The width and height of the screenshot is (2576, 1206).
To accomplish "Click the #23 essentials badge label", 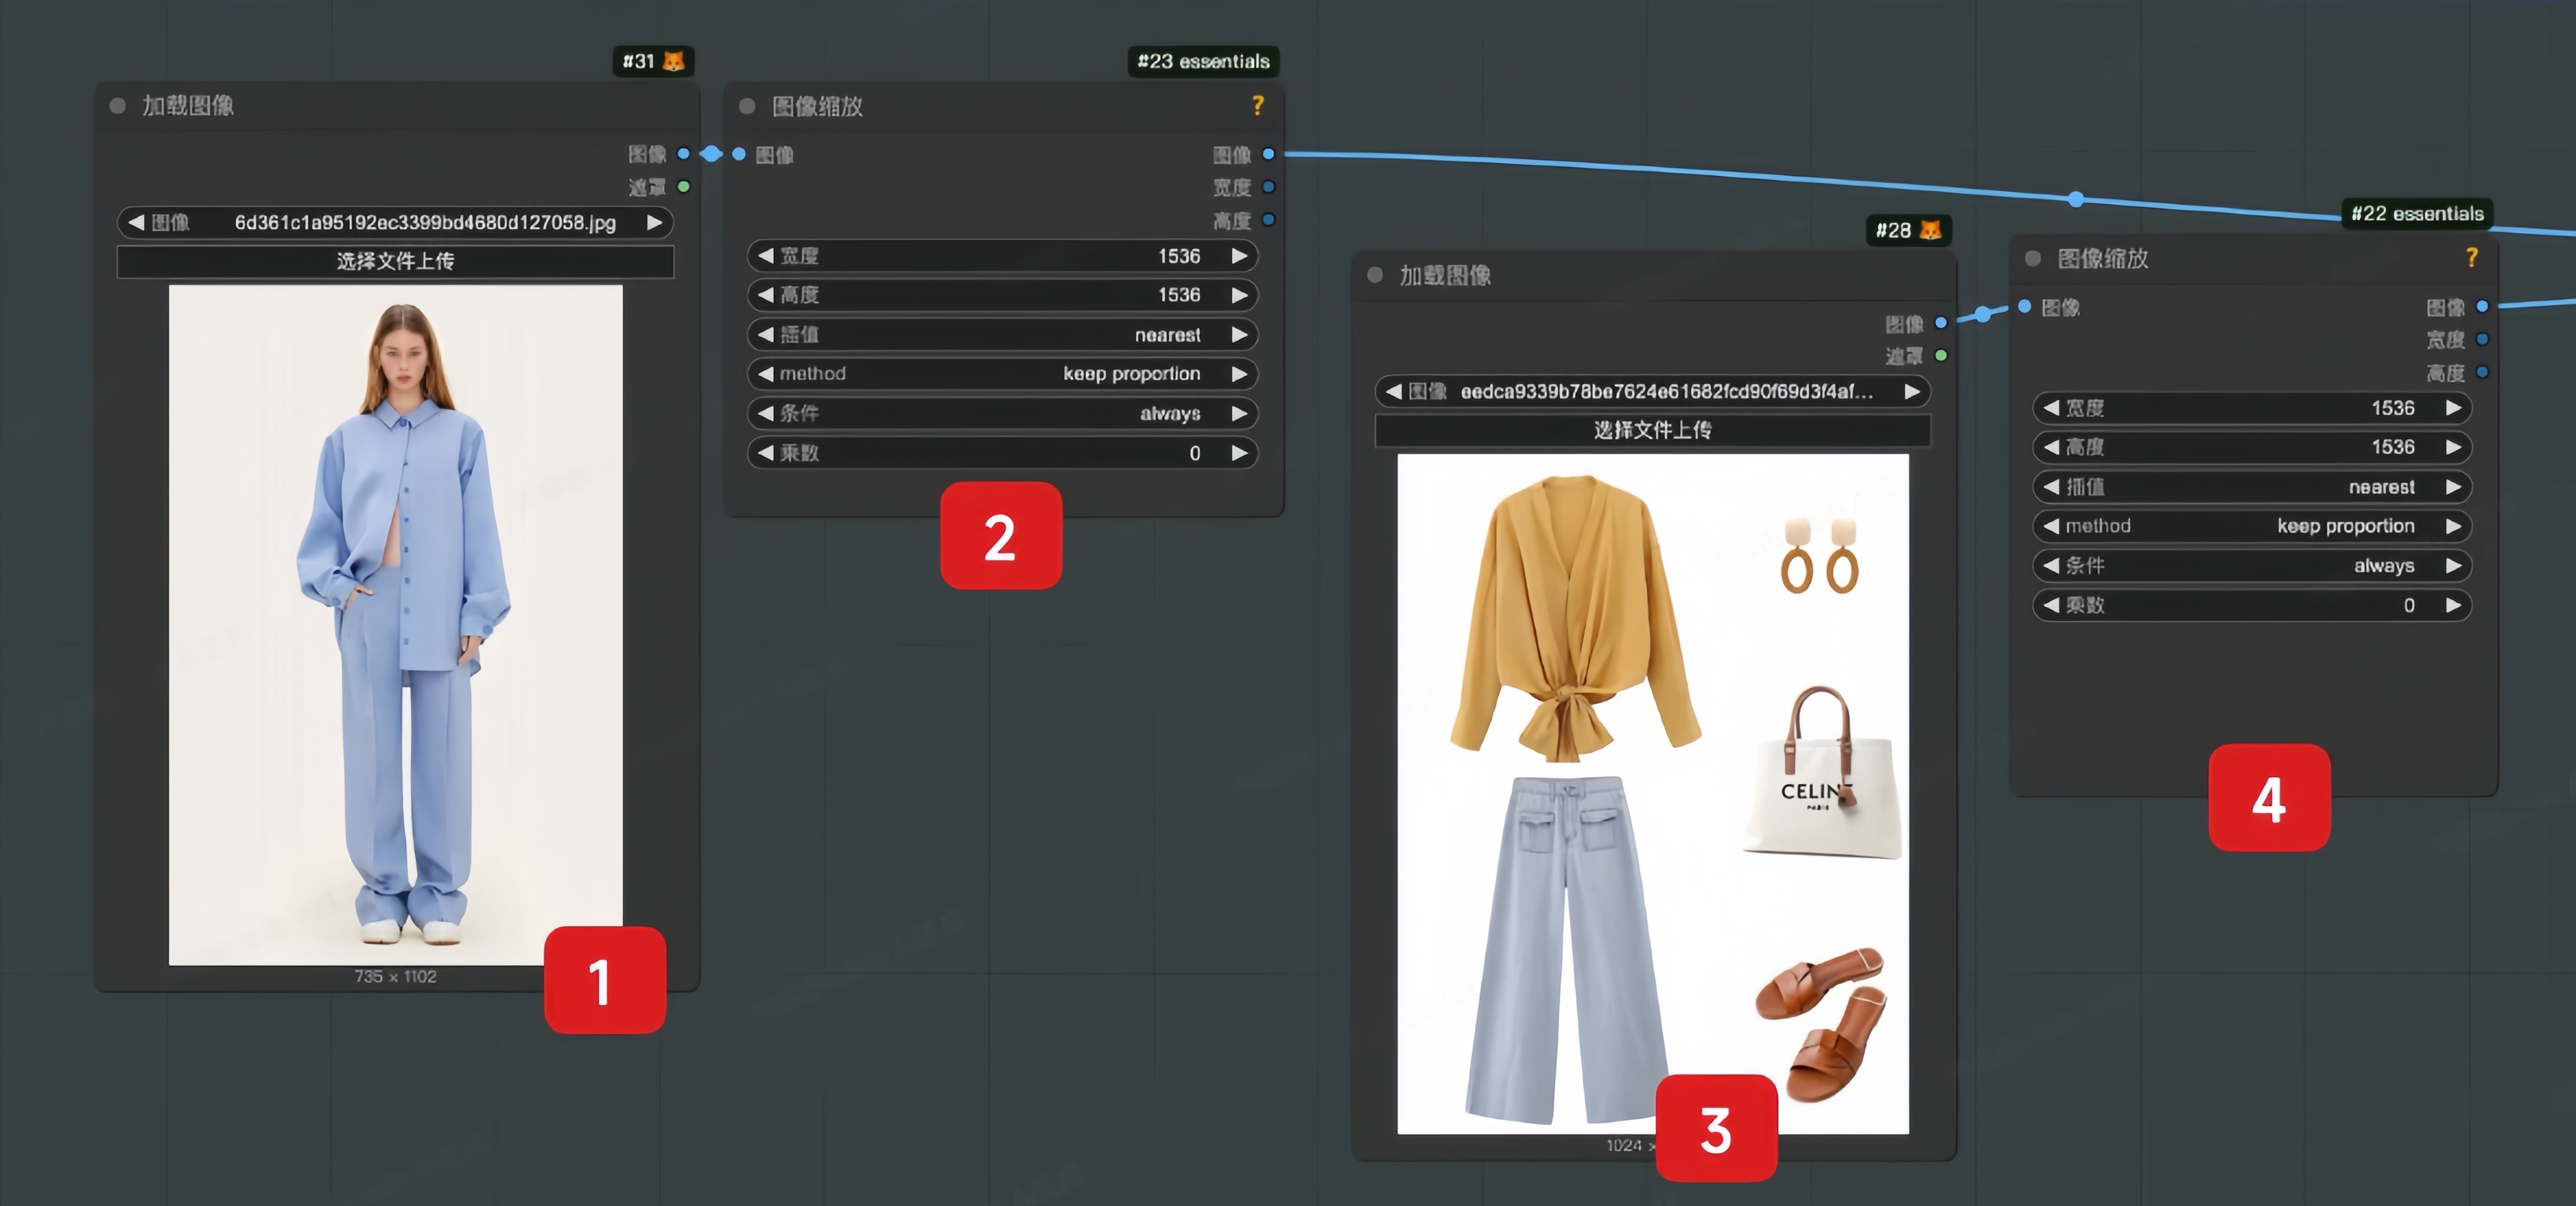I will pos(1203,61).
